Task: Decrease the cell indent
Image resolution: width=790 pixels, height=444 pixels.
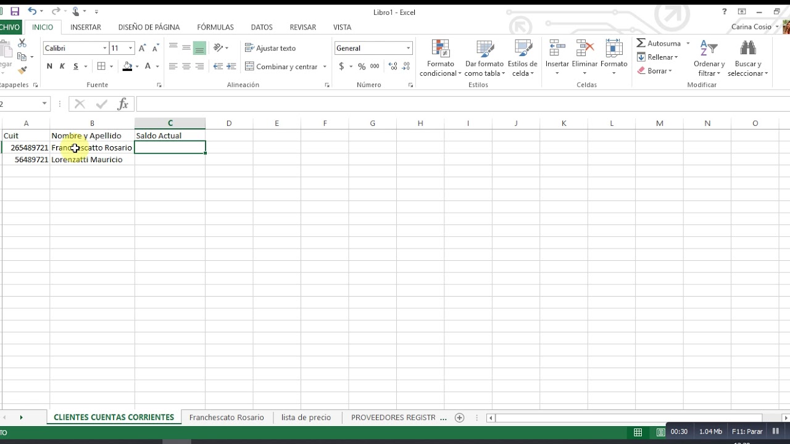Action: [x=218, y=67]
